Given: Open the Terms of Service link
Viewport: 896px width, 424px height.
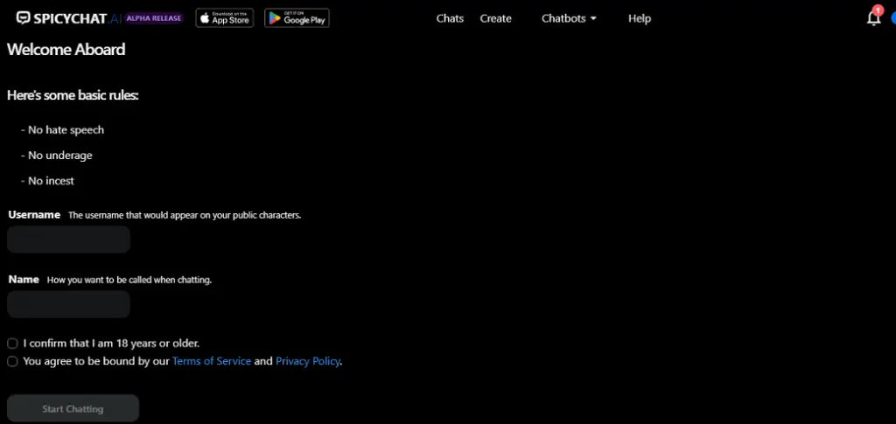Looking at the screenshot, I should (212, 361).
